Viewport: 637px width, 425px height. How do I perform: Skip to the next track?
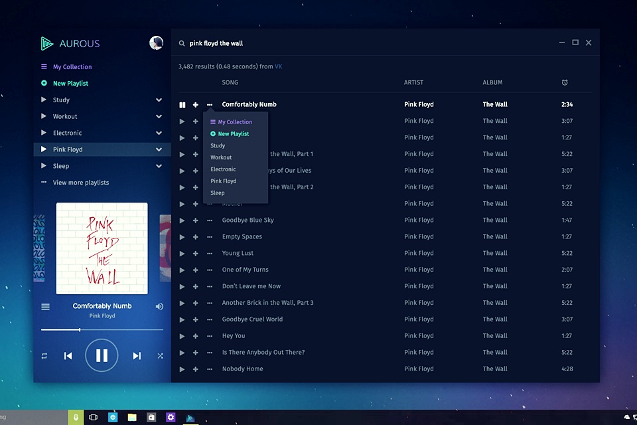coord(137,356)
